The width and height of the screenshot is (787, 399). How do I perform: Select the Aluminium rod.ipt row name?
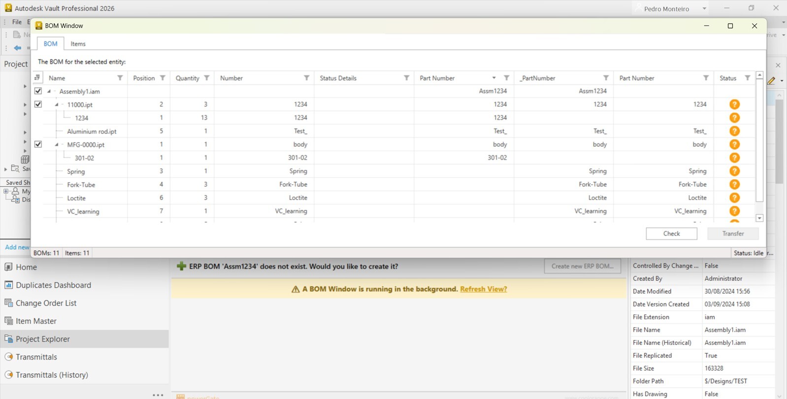[x=92, y=132]
